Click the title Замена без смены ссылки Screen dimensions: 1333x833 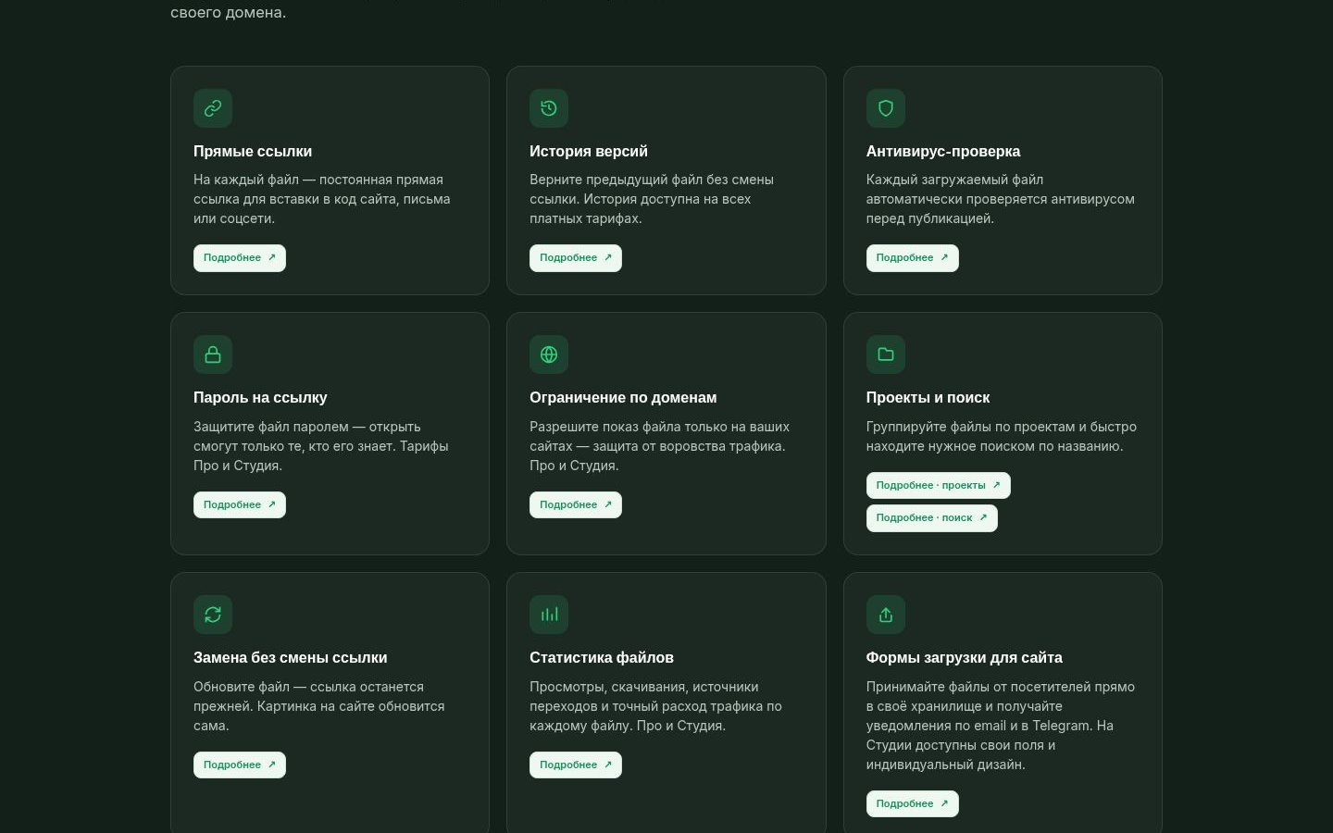291,657
